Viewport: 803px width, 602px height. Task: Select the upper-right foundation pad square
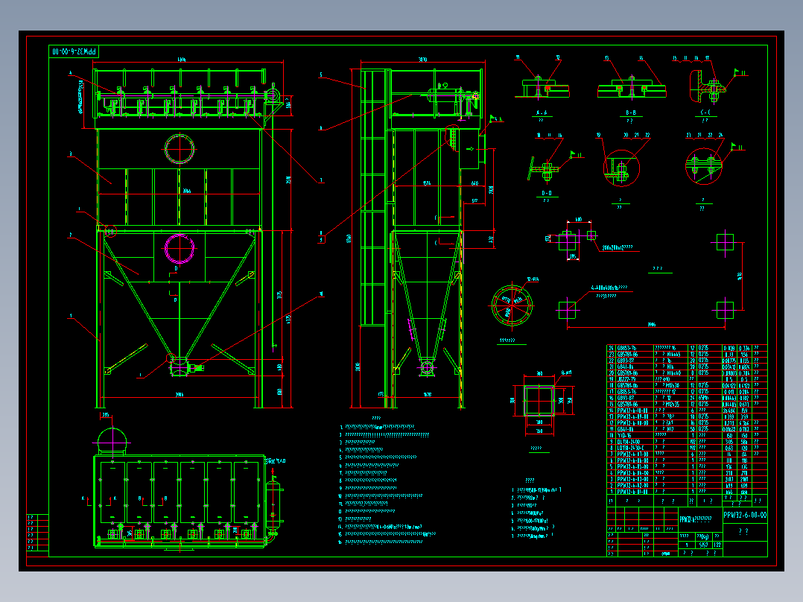click(x=726, y=242)
